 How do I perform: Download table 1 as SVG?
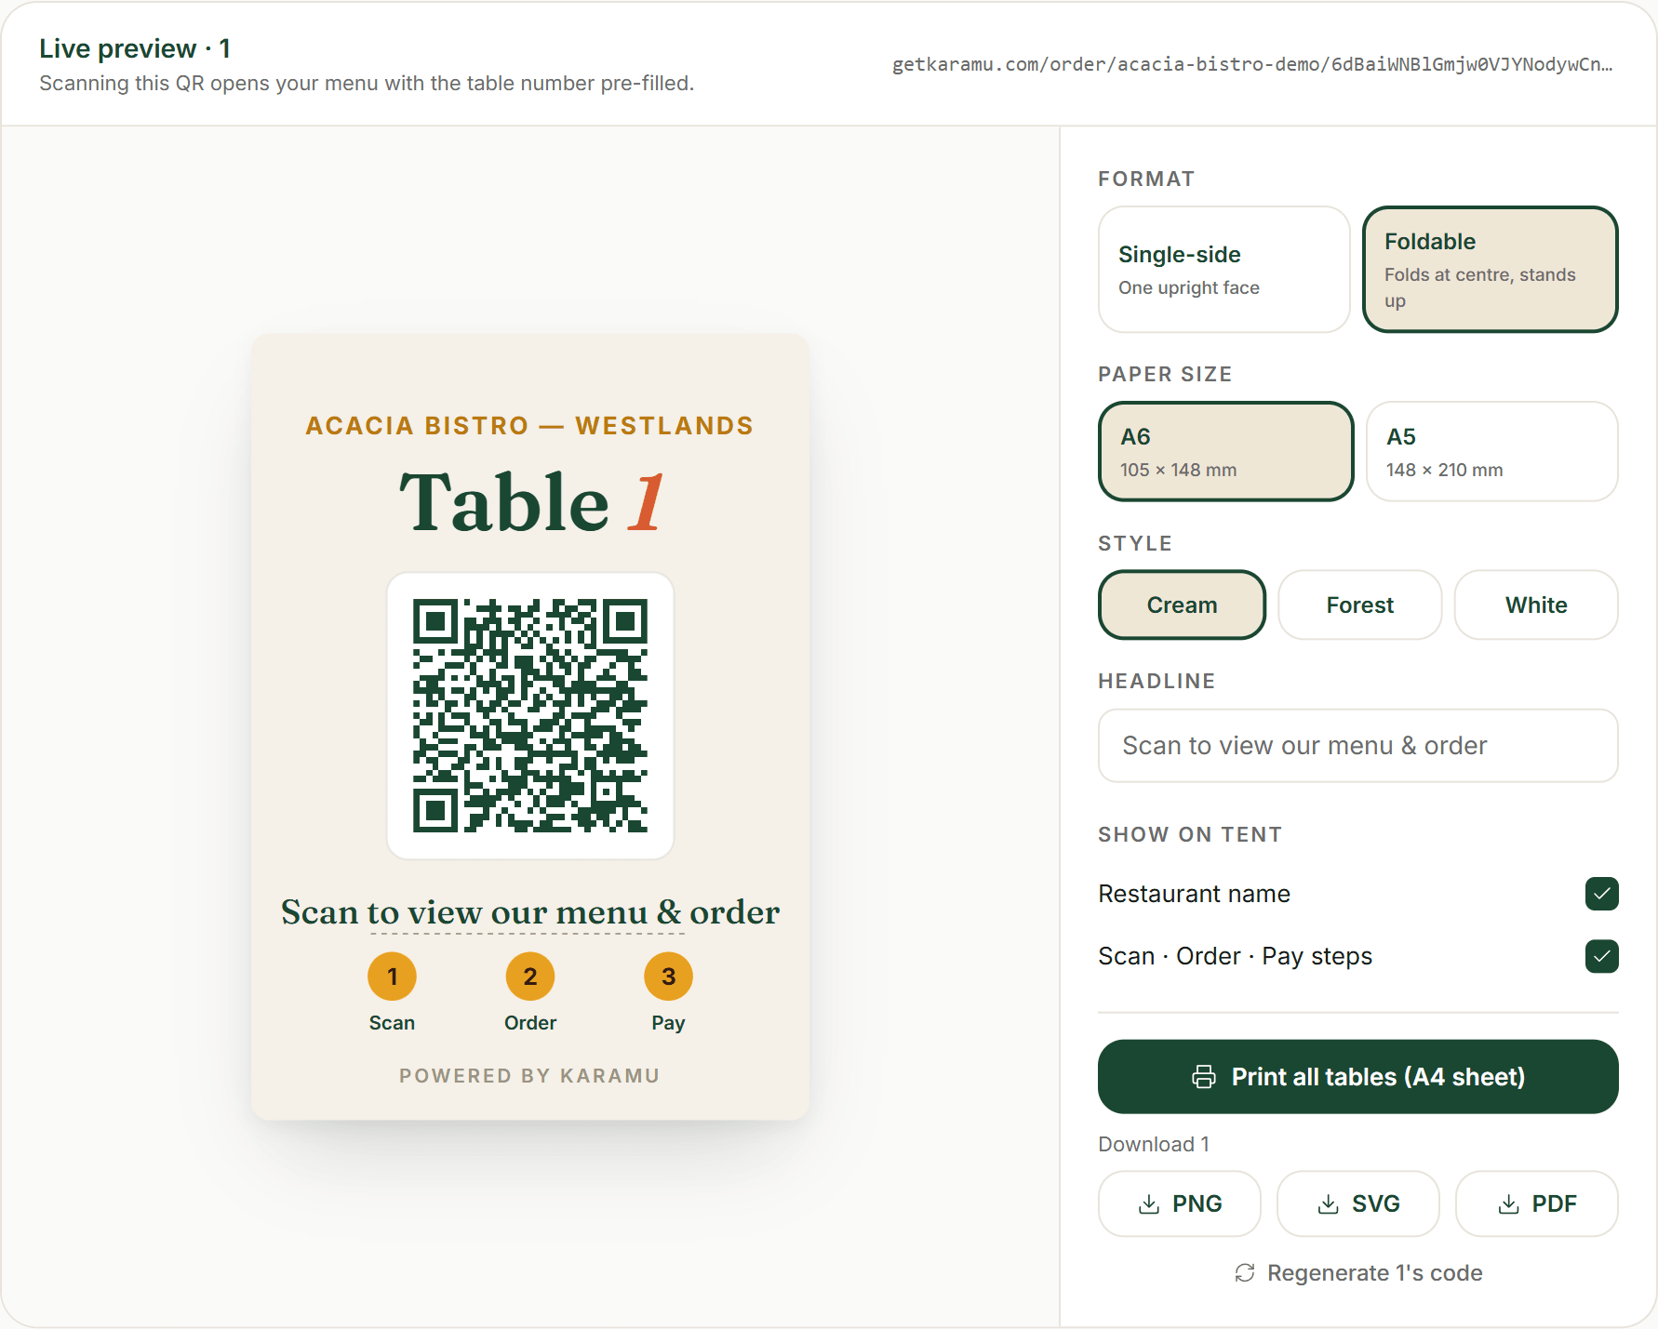[1357, 1204]
